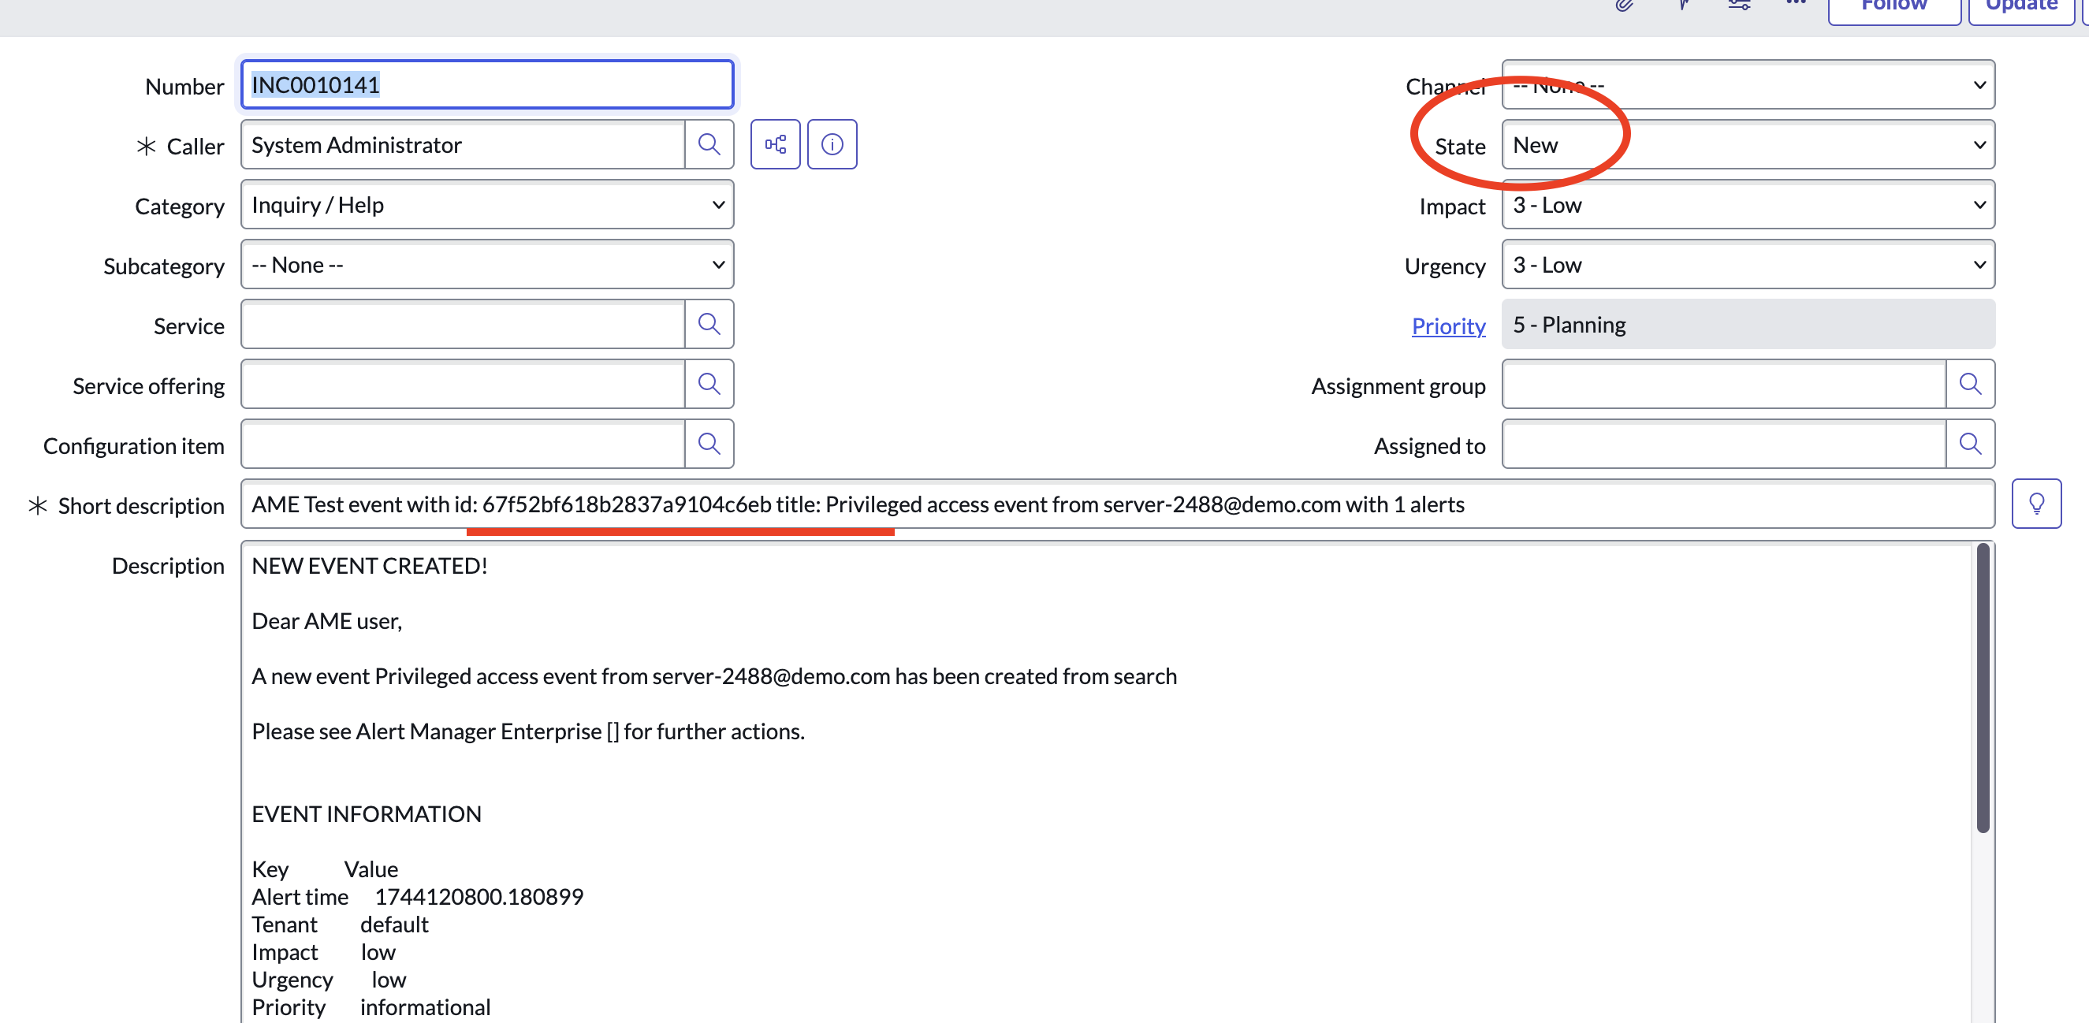This screenshot has height=1023, width=2089.
Task: Open the Caller lookup magnifier
Action: coord(709,144)
